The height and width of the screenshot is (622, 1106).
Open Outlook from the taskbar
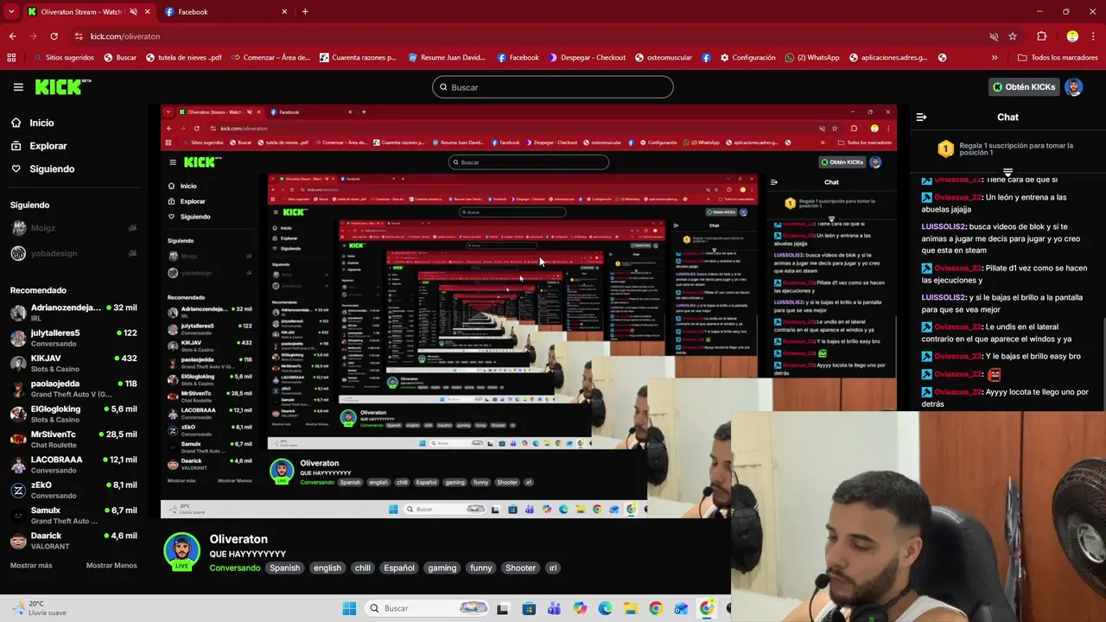click(x=682, y=608)
